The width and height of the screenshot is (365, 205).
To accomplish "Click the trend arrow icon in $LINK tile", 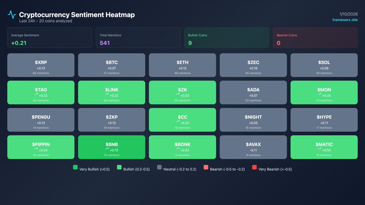I will (107, 95).
